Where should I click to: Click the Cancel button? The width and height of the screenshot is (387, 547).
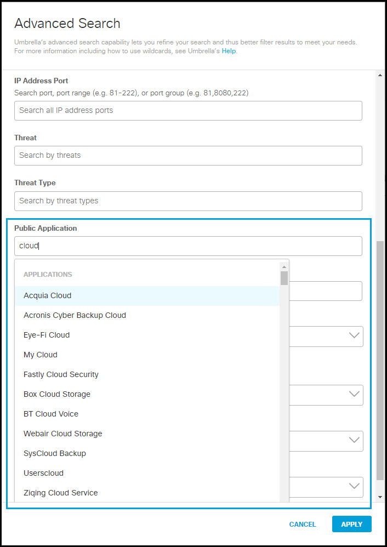[x=303, y=524]
